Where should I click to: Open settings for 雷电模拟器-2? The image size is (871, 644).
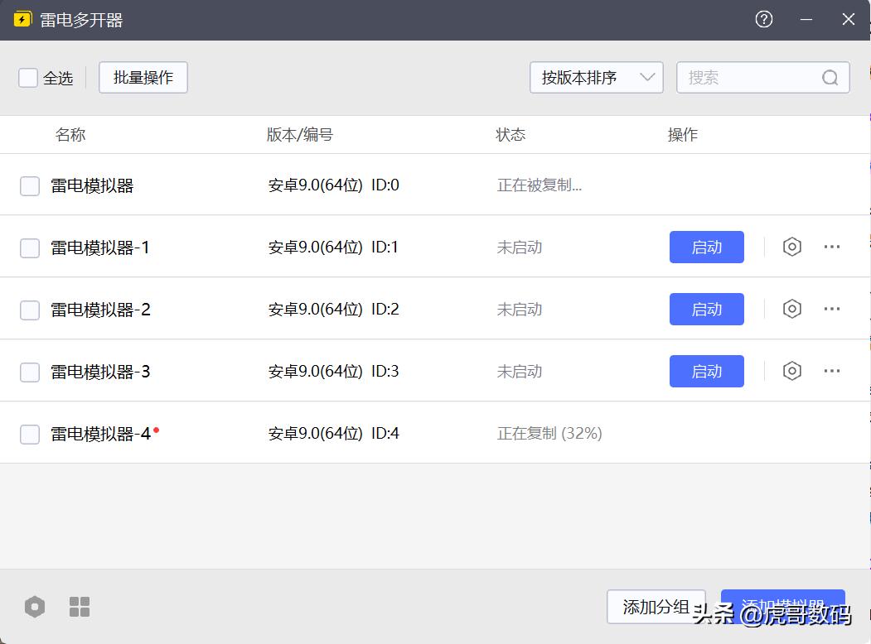click(792, 309)
